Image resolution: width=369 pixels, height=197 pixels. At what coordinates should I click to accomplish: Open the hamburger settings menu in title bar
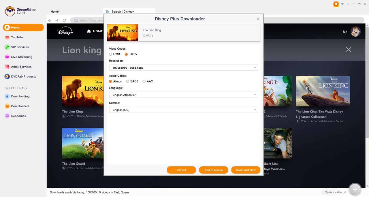(348, 4)
